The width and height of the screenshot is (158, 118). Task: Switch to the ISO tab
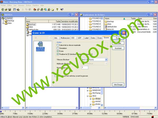[73, 38]
